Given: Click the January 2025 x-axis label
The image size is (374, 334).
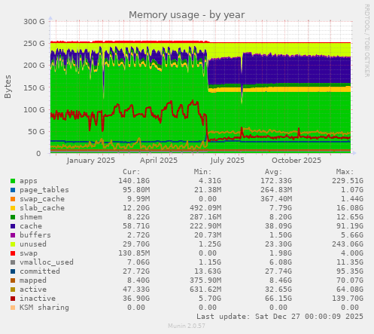Looking at the screenshot, I should 91,161.
